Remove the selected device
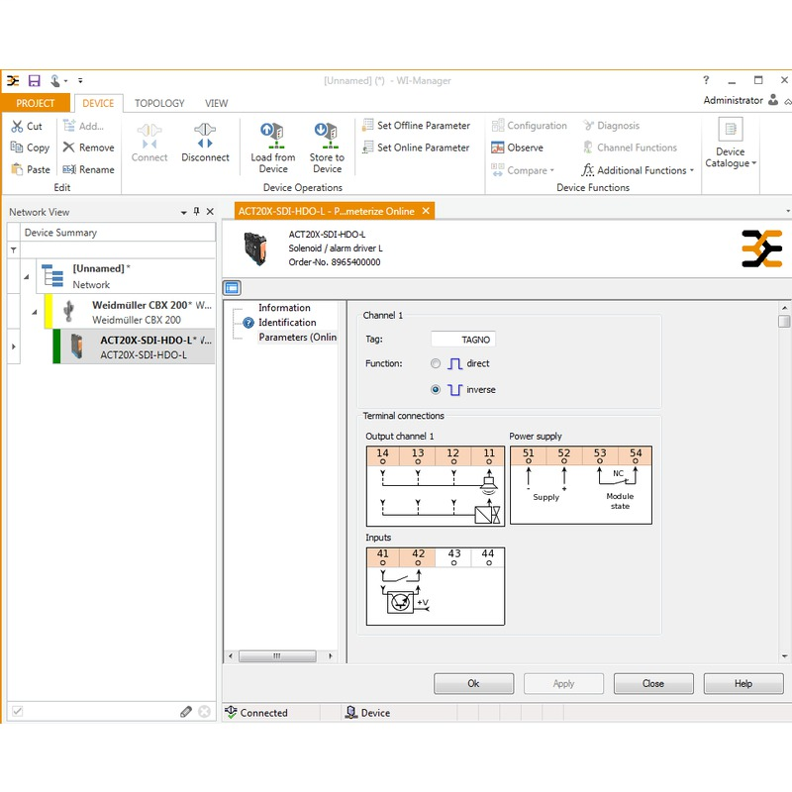The height and width of the screenshot is (792, 792). click(89, 148)
